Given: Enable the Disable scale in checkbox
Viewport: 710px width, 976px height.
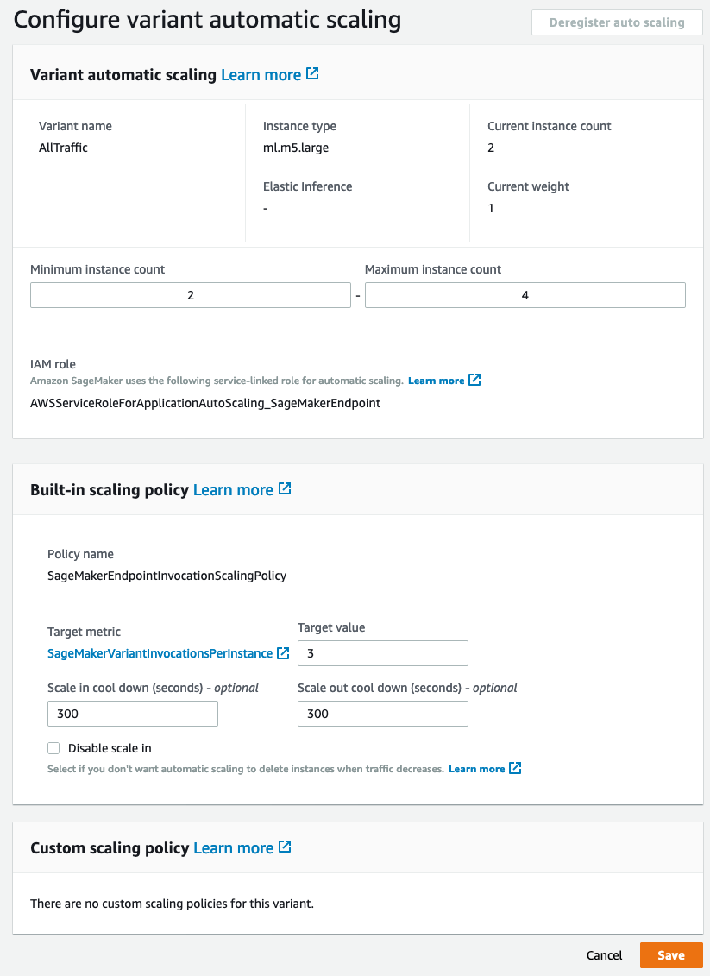Looking at the screenshot, I should coord(53,748).
